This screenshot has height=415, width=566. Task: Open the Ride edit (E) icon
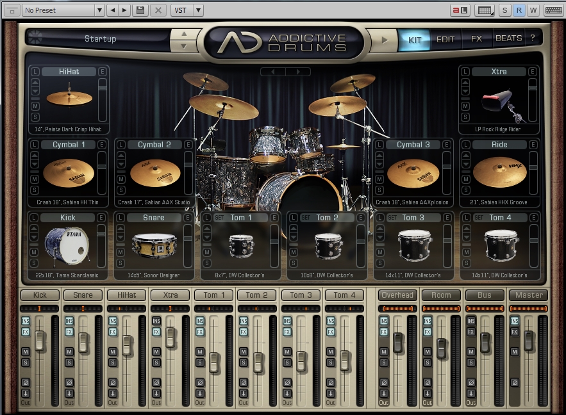tap(533, 145)
